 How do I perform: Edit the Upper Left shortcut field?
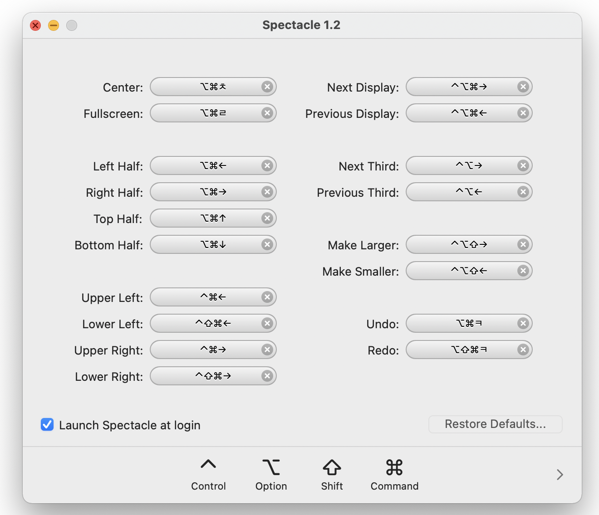pyautogui.click(x=213, y=297)
